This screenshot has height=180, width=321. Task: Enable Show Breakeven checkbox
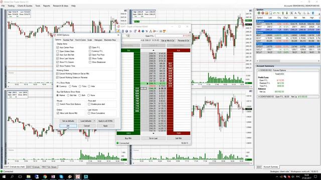tap(90, 62)
